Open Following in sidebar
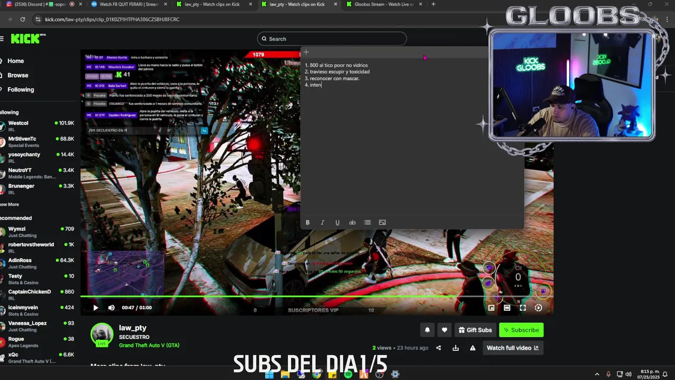675x380 pixels. (21, 89)
